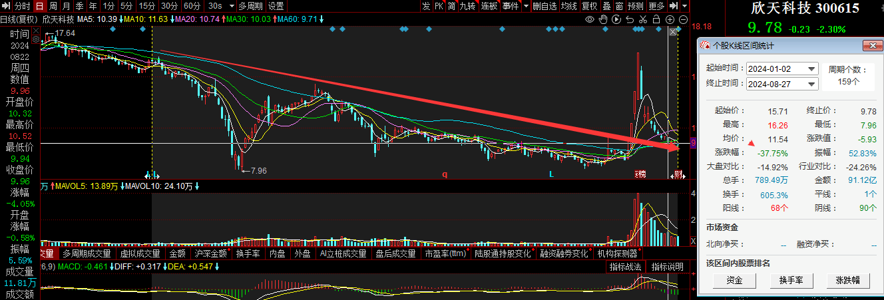The image size is (884, 300).
Task: Select the 季 quarterly period tab
Action: pos(79,6)
